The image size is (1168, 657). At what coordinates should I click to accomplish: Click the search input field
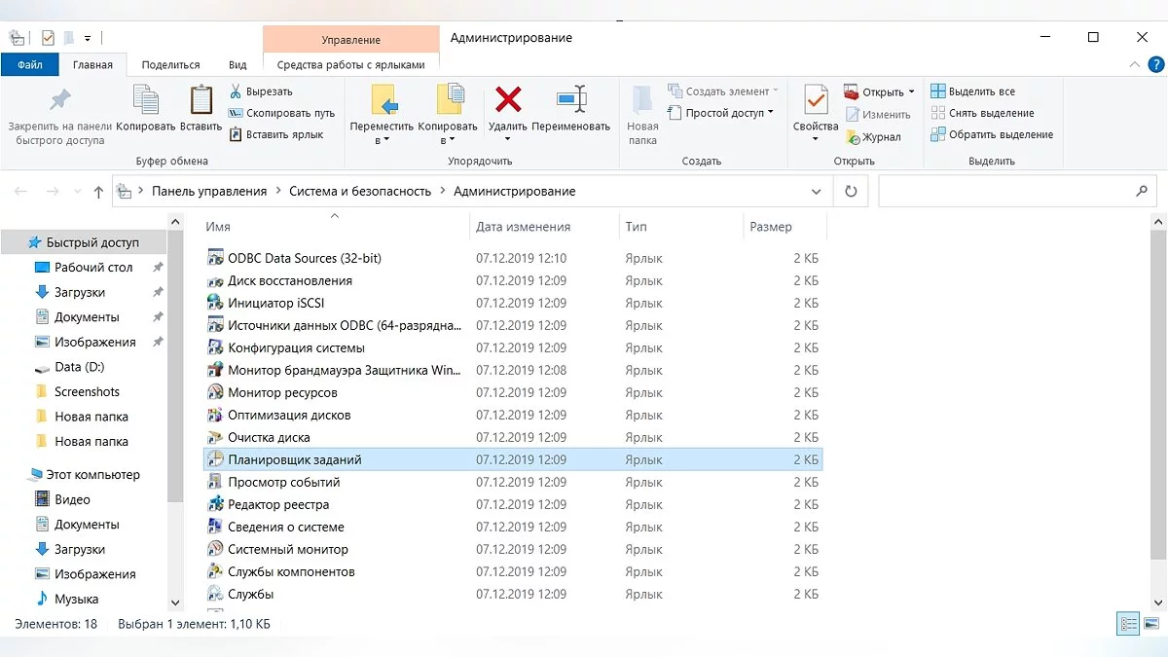click(1003, 192)
